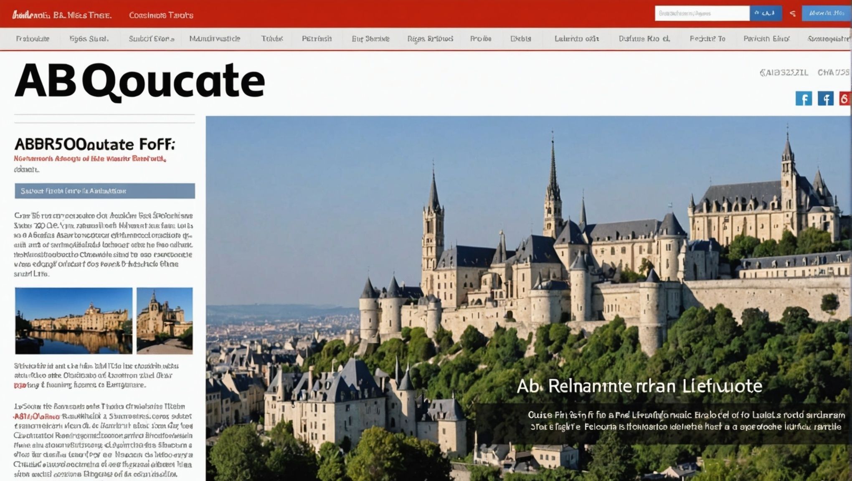Viewport: 852px width, 481px height.
Task: Open the 'Cosinute Tauts' header link
Action: (x=161, y=15)
